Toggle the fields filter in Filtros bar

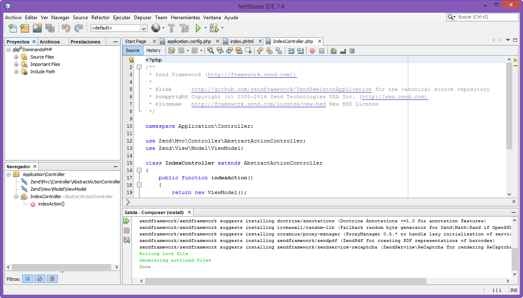point(27,279)
